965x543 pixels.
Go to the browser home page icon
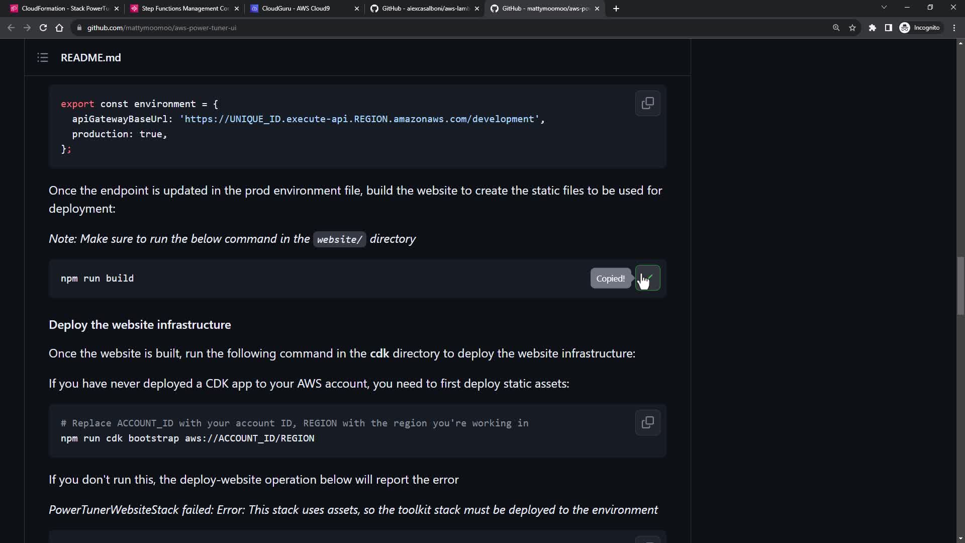(59, 28)
